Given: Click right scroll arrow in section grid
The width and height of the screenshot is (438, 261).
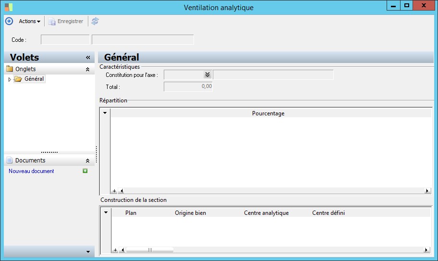Looking at the screenshot, I should [x=426, y=250].
